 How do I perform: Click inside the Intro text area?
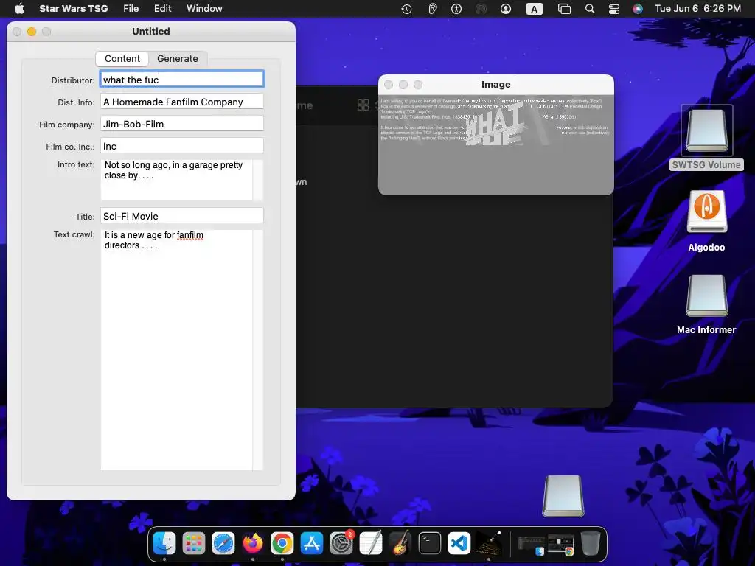coord(176,180)
